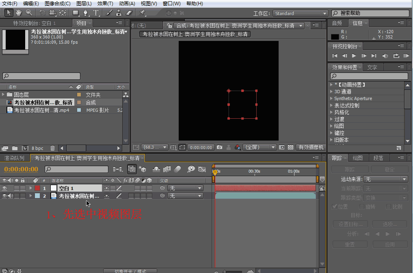Screen dimensions: 413x273
Task: Toggle transparency grid icon in viewer
Action: pos(290,147)
